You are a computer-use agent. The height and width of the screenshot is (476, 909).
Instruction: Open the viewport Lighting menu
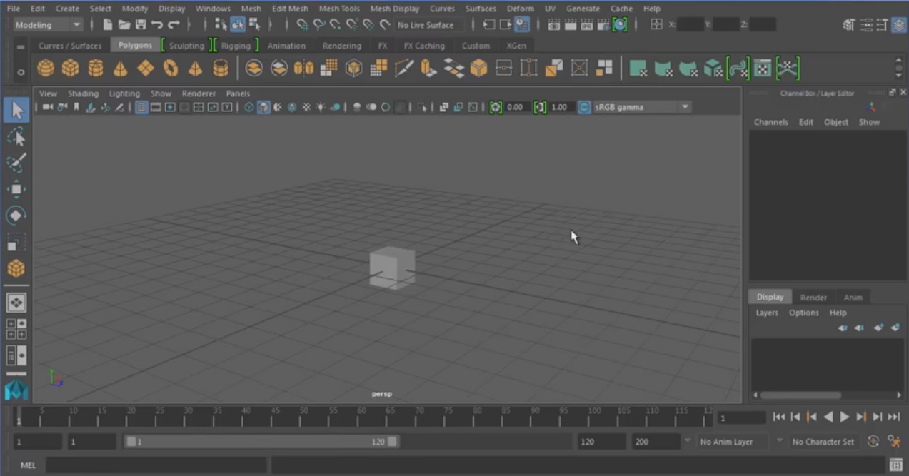124,93
